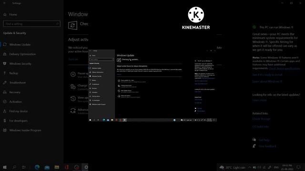
Task: Click the For developers sidebar icon
Action: coord(5,121)
